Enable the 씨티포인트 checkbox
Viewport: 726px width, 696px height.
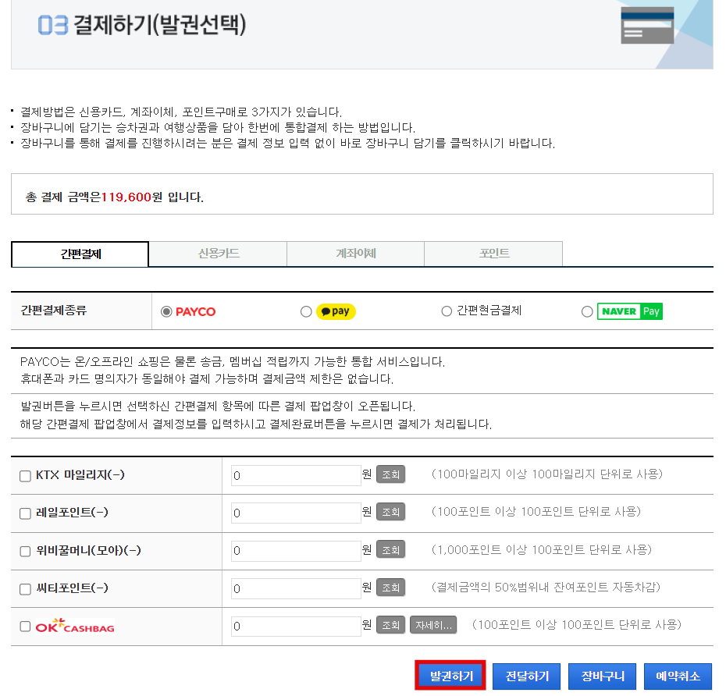24,588
